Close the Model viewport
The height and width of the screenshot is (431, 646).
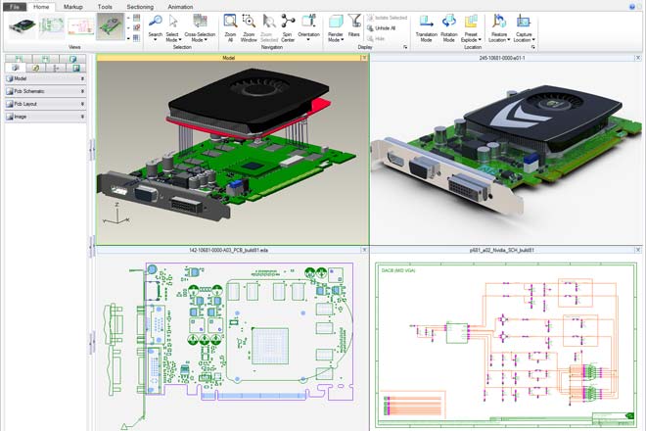(364, 58)
